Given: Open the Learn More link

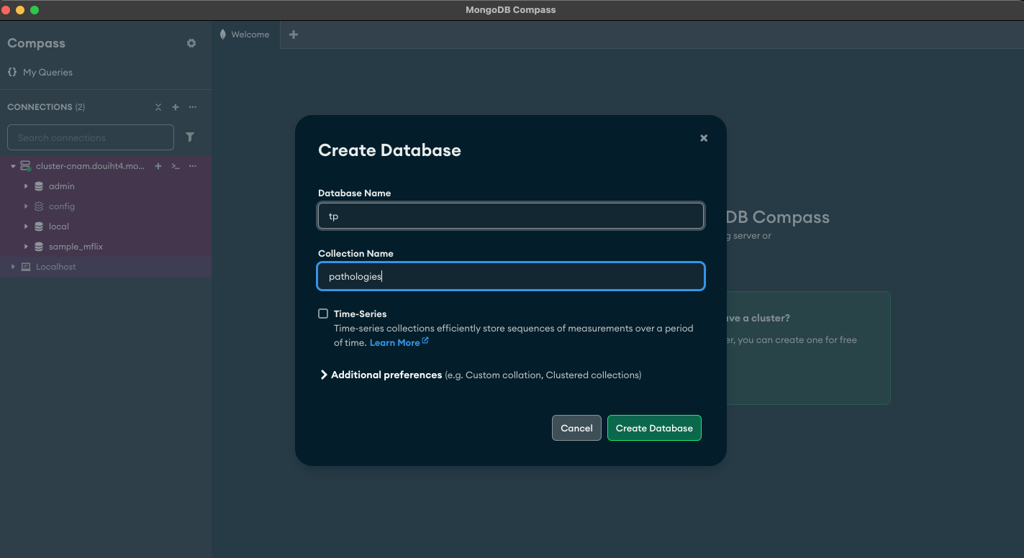Looking at the screenshot, I should pos(395,343).
